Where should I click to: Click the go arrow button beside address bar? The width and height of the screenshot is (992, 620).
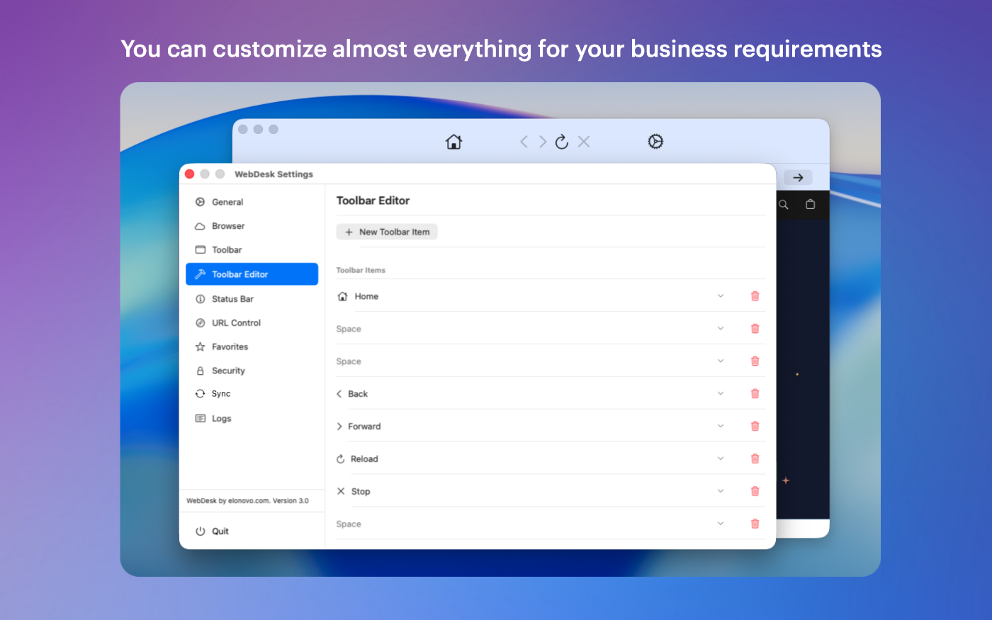click(798, 178)
